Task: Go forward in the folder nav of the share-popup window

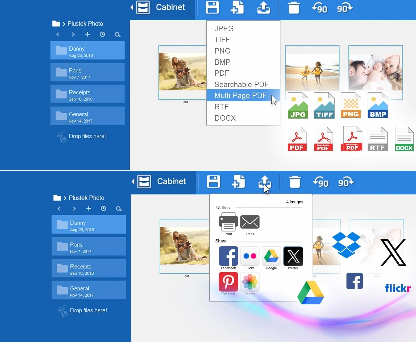Action: coord(74,209)
